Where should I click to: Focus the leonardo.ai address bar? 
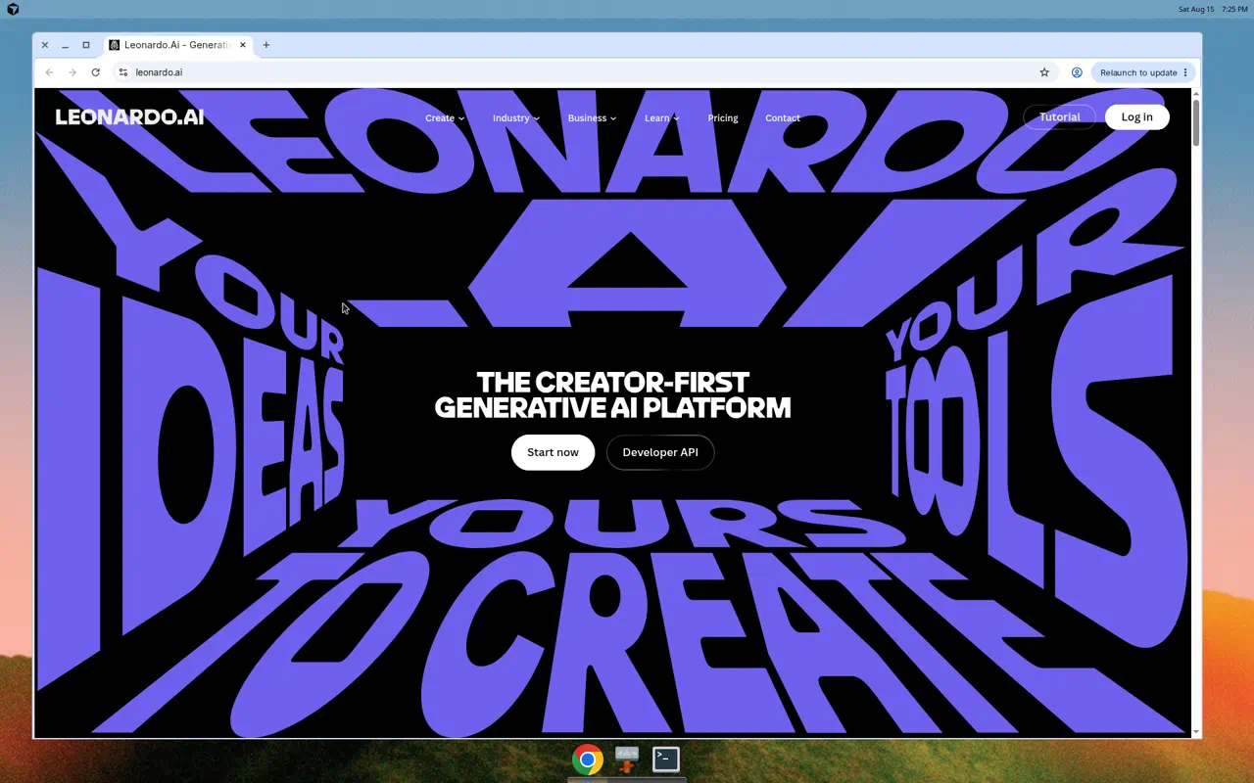[x=578, y=72]
